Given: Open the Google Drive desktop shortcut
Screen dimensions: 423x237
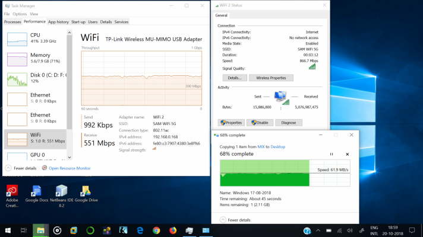Looking at the screenshot, I should pos(86,194).
